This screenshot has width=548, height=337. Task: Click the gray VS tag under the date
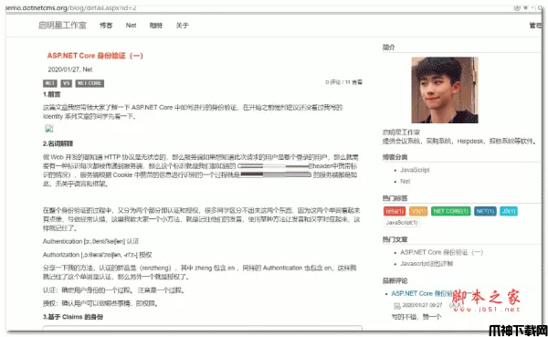(66, 83)
